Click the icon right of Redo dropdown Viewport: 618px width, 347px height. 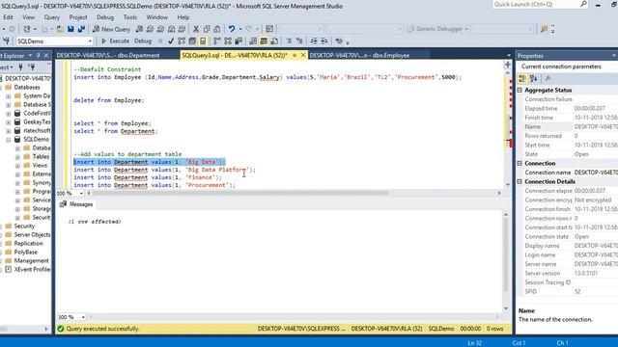[x=269, y=29]
